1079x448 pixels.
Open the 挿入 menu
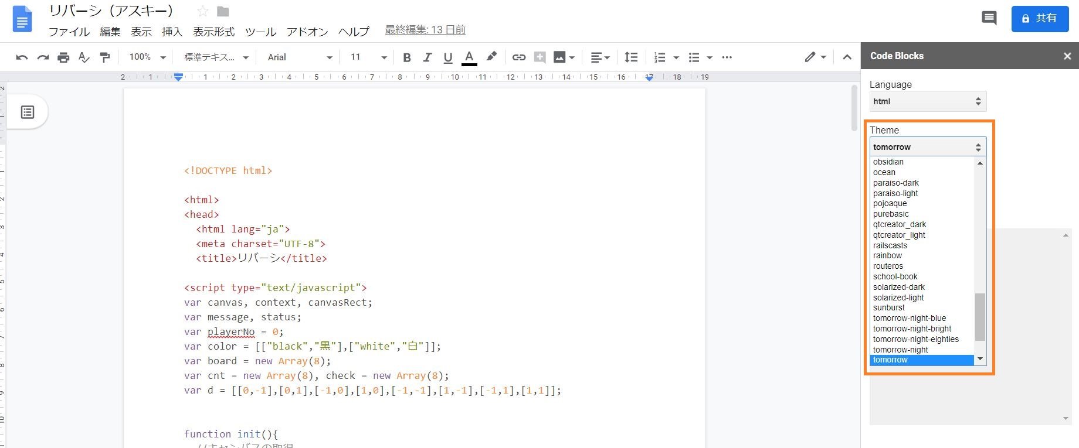(172, 32)
